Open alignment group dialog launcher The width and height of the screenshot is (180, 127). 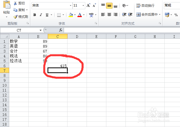pyautogui.click(x=160, y=23)
